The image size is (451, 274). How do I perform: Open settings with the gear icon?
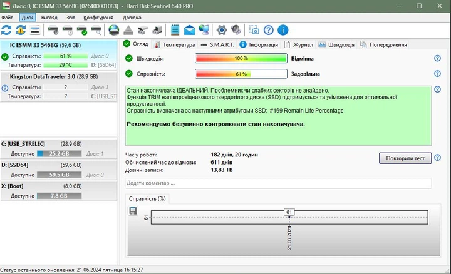pos(222,30)
